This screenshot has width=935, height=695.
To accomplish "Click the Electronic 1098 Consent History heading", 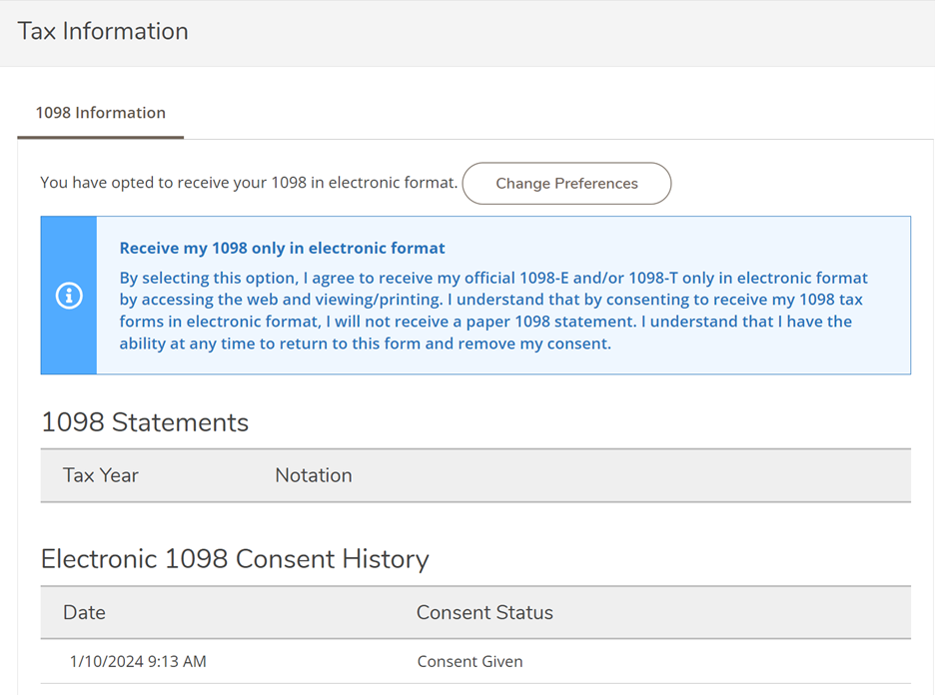I will coord(235,559).
